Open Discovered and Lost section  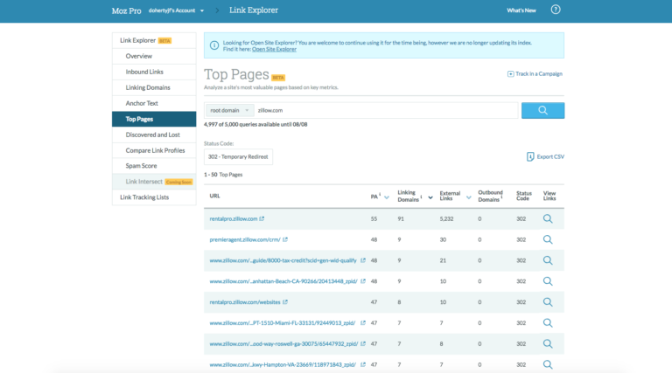[154, 135]
